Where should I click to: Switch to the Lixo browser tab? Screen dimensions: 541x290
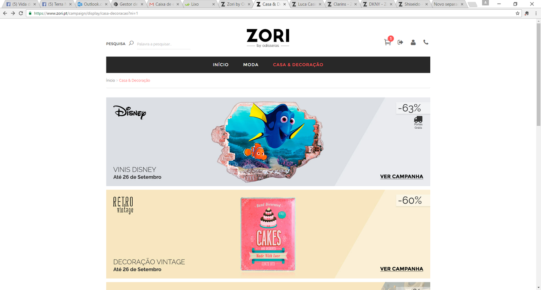tap(199, 4)
